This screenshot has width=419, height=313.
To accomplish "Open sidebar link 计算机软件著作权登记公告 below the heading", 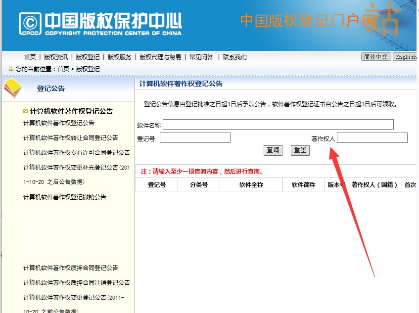I will coord(59,123).
